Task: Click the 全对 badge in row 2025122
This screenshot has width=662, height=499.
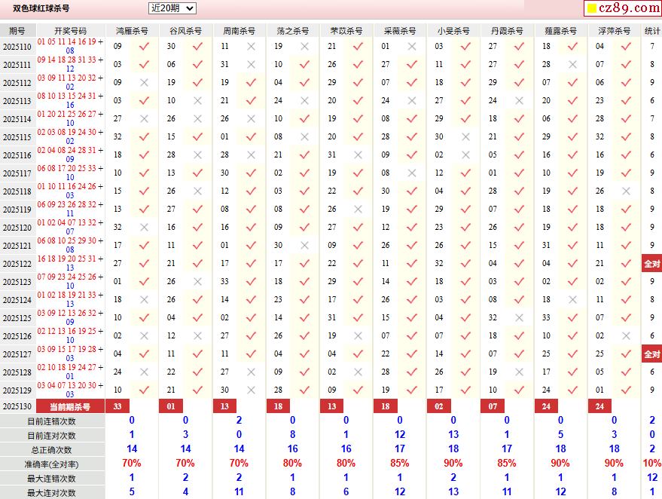Action: pyautogui.click(x=651, y=264)
